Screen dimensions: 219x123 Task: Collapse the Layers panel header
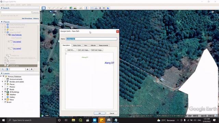click(x=20, y=73)
